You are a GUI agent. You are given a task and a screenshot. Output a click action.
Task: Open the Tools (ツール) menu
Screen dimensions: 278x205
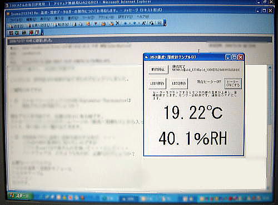pos(88,17)
